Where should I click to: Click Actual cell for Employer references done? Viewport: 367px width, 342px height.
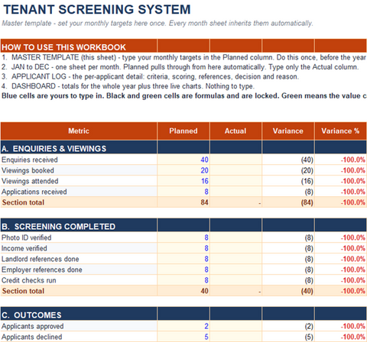[235, 269]
